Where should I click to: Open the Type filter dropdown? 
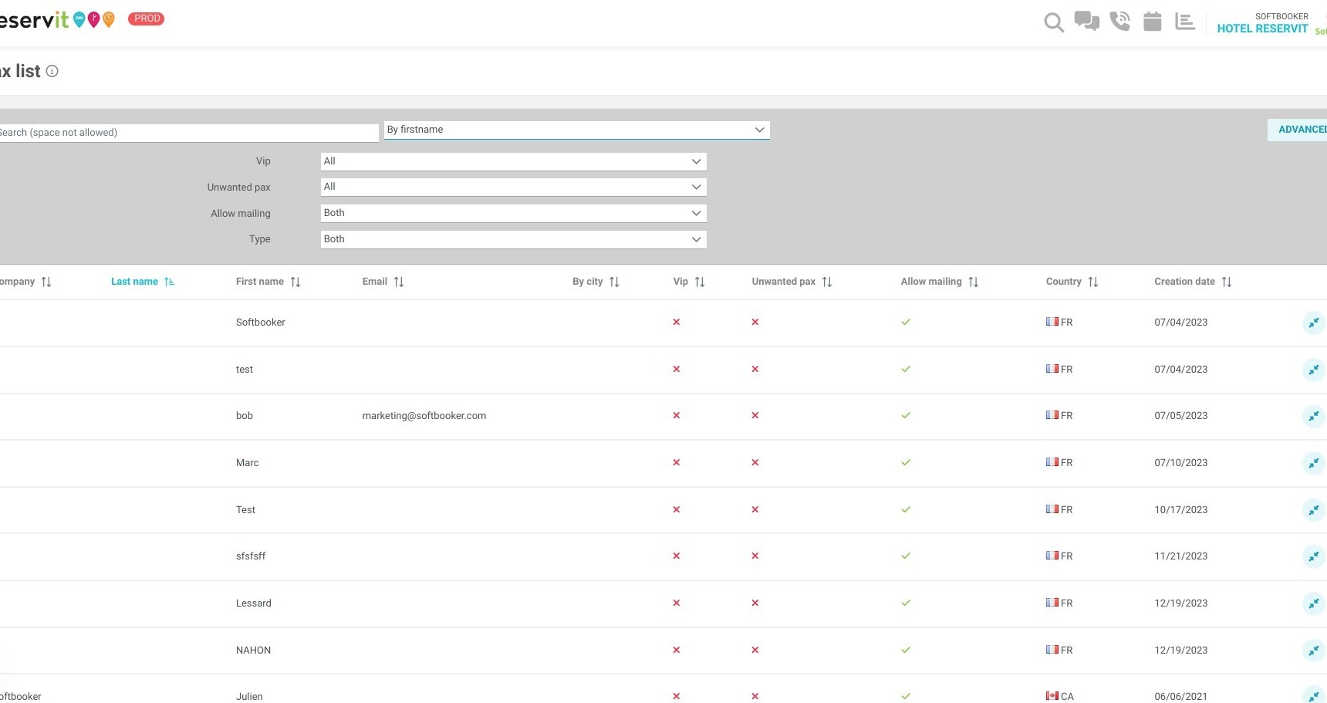[514, 239]
